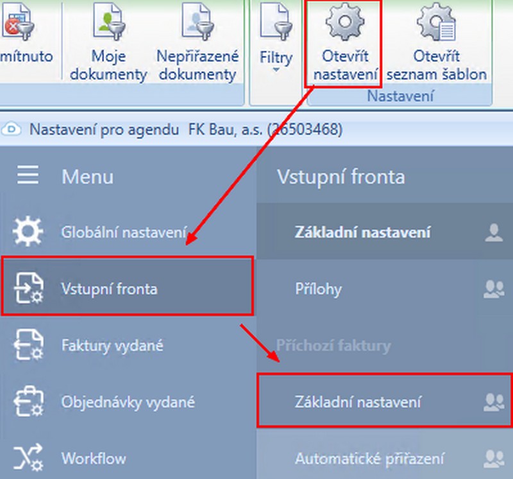
Task: Toggle the group icon beside Automatické přiřazení
Action: click(x=493, y=458)
